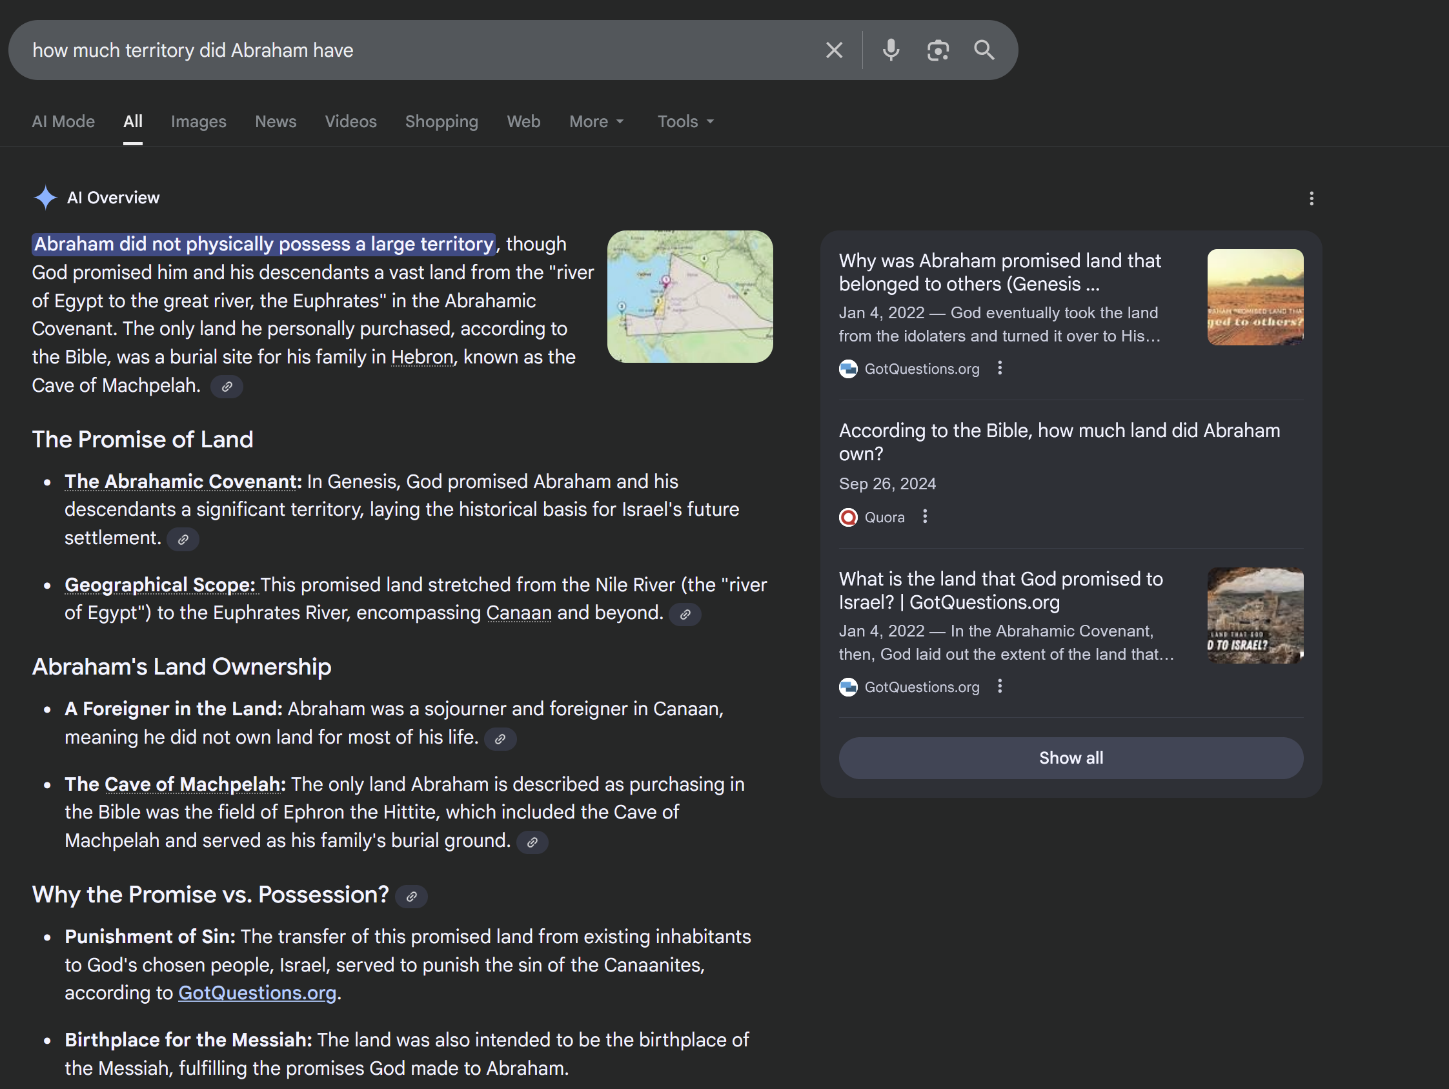Click the promised land map thumbnail
Viewport: 1449px width, 1089px height.
point(689,297)
